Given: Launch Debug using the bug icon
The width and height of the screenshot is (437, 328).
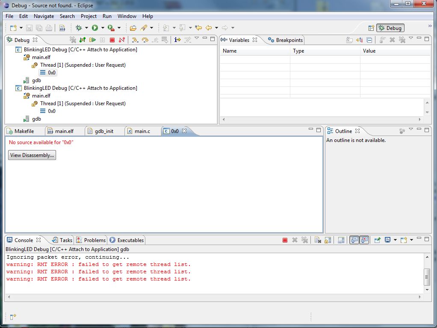Looking at the screenshot, I should pyautogui.click(x=79, y=28).
